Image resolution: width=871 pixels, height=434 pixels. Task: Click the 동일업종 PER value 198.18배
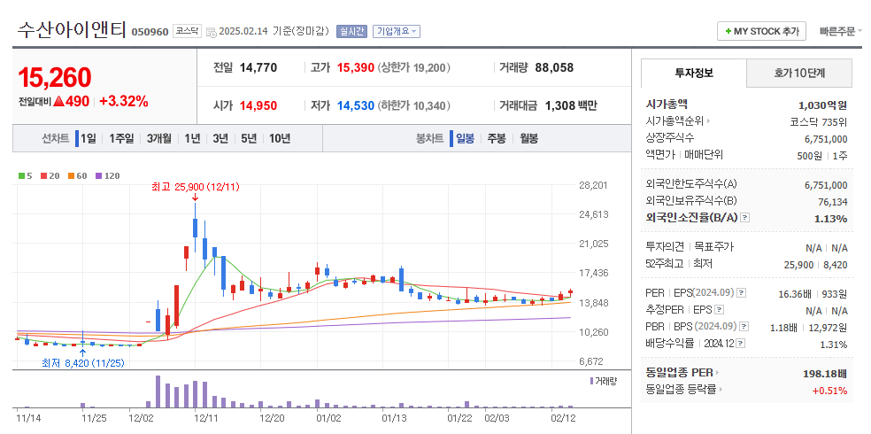(825, 374)
